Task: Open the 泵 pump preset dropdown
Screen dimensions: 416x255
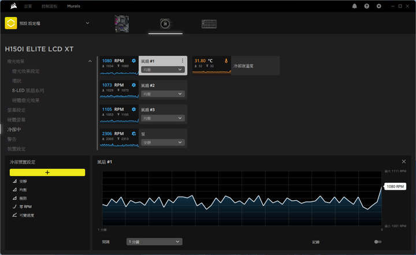Action: 163,142
